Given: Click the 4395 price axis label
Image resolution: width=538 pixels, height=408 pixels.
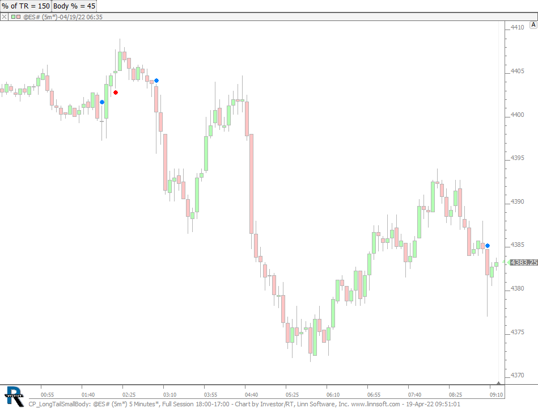Looking at the screenshot, I should 518,158.
